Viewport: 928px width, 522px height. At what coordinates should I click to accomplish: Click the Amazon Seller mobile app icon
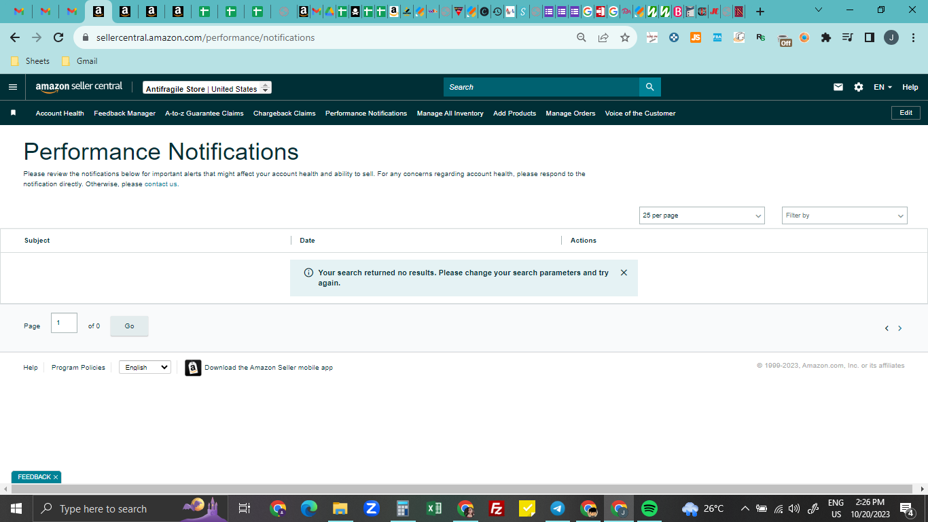(x=193, y=368)
